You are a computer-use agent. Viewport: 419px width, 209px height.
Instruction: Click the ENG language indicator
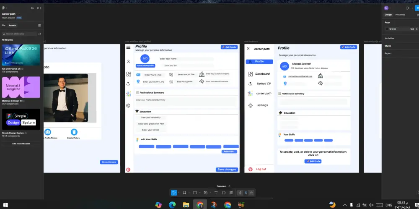(389, 205)
